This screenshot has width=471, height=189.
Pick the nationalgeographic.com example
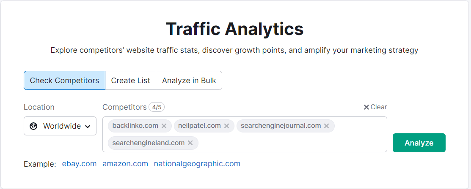tap(197, 164)
